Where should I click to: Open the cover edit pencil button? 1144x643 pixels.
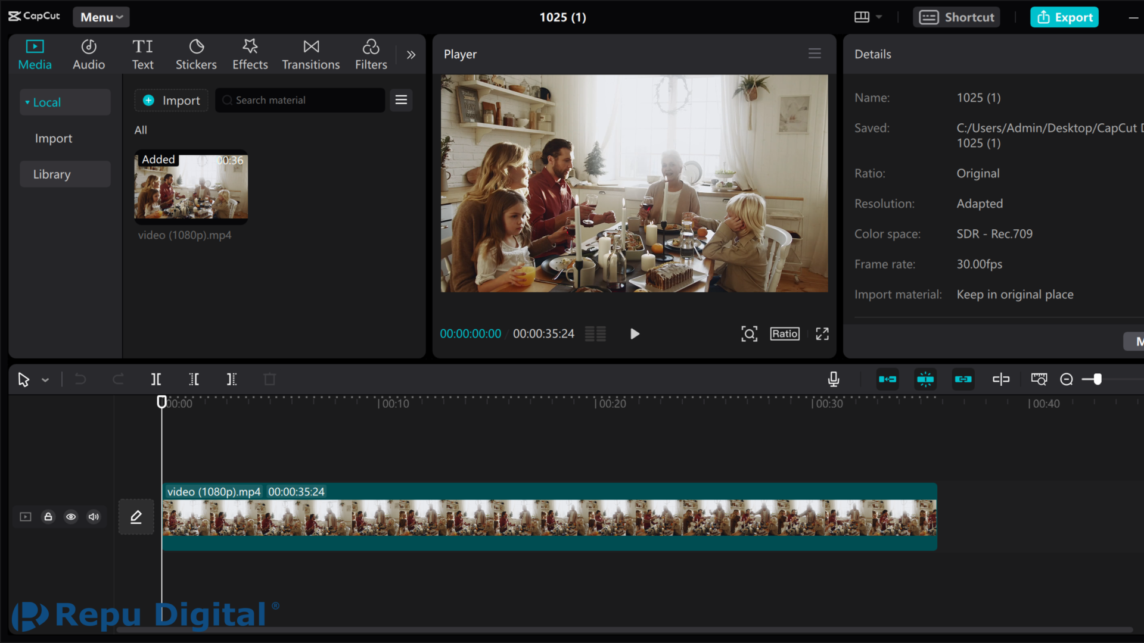(136, 517)
